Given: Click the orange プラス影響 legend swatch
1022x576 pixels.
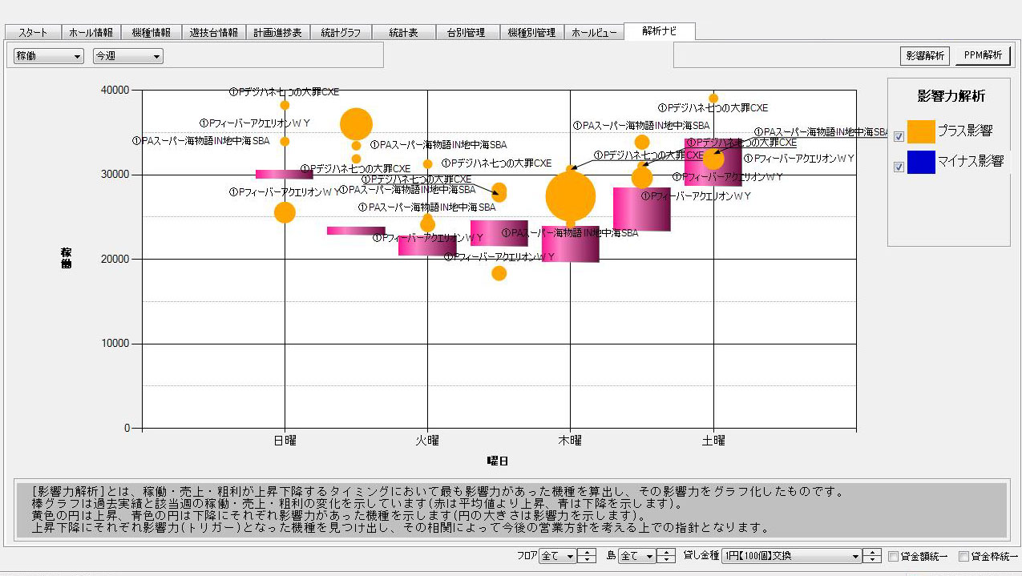Looking at the screenshot, I should tap(921, 131).
